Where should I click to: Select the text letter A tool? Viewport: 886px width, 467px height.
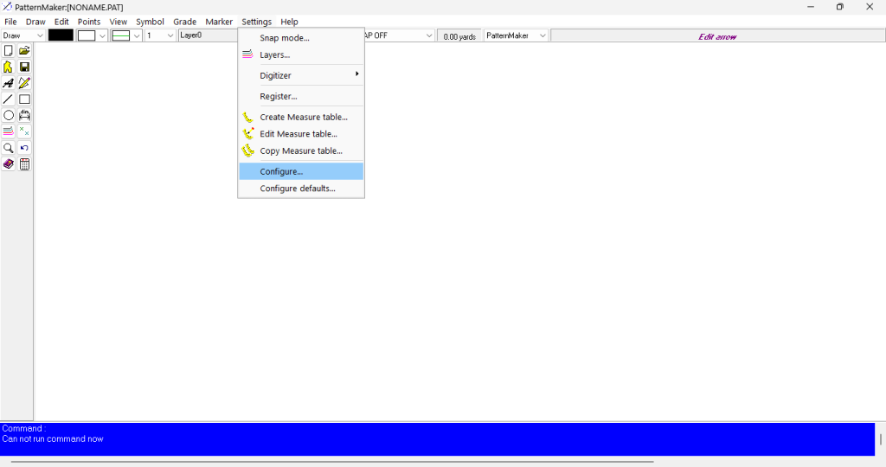click(x=9, y=84)
